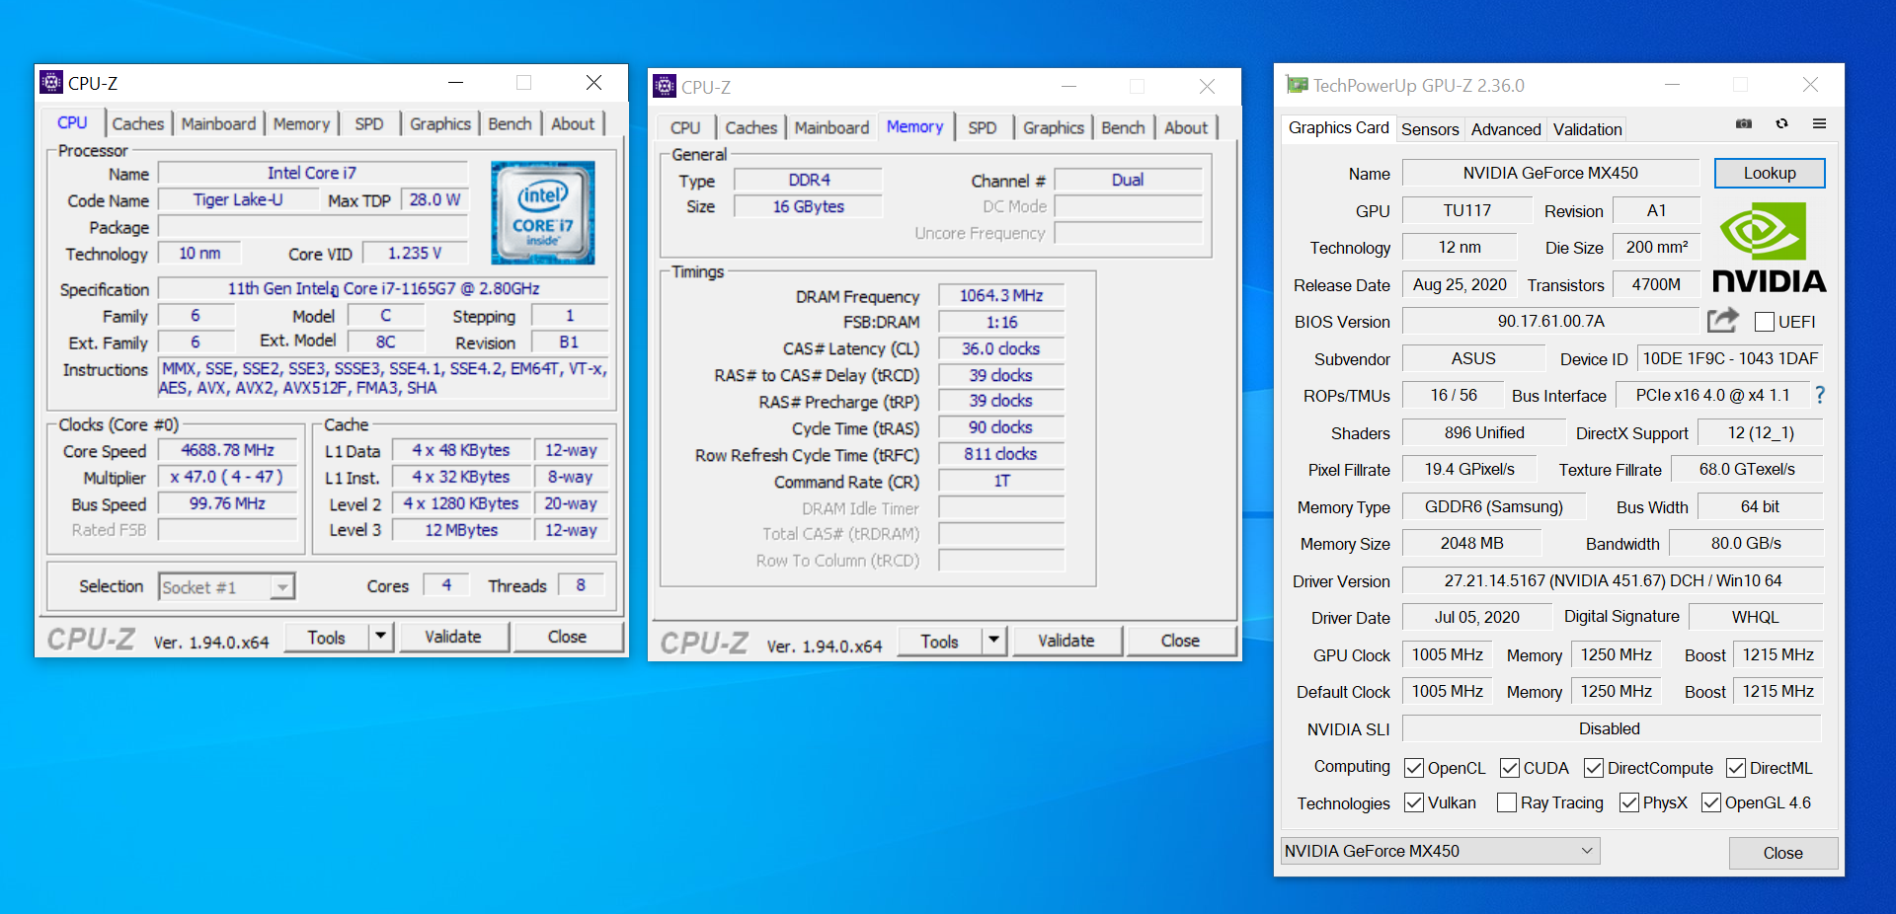Switch to GPU-Z Advanced tab

1505,129
